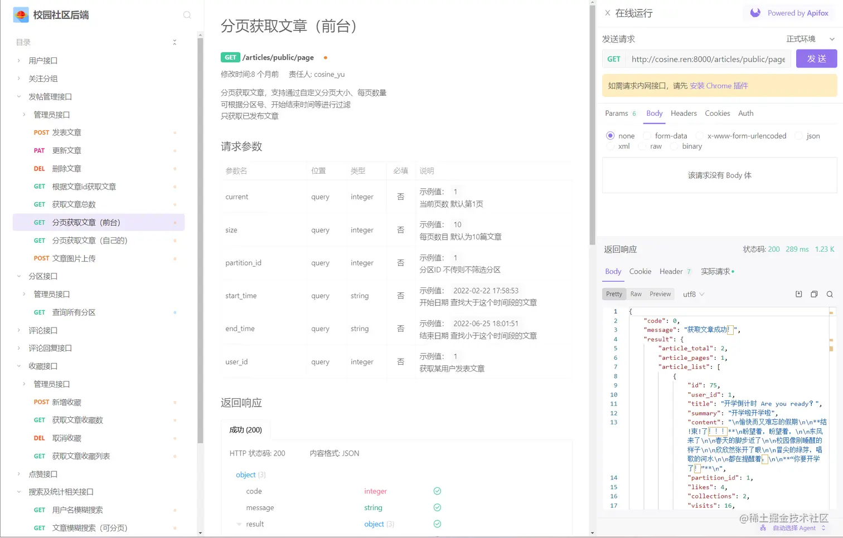Select the json body type

pyautogui.click(x=798, y=136)
